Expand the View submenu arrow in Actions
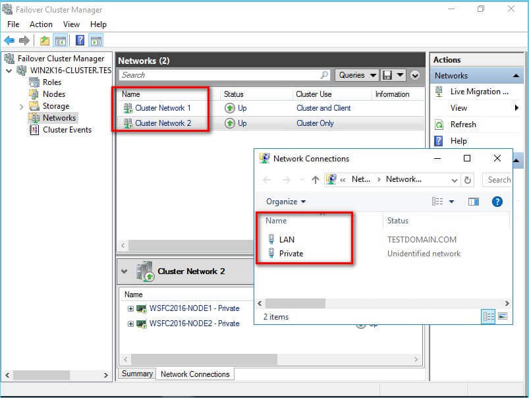 tap(516, 108)
